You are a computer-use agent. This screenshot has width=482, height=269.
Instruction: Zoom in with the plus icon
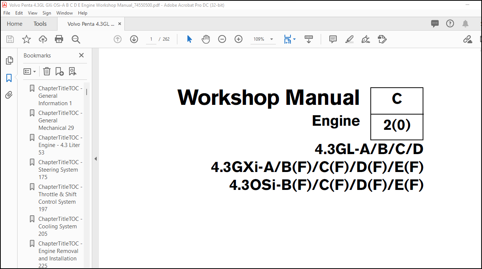coord(239,39)
